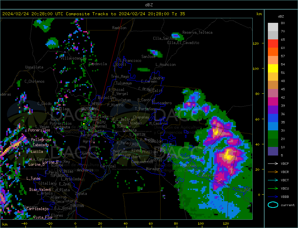Image resolution: width=298 pixels, height=228 pixels.
Task: Click the VBBB legend label
Action: (x=285, y=197)
